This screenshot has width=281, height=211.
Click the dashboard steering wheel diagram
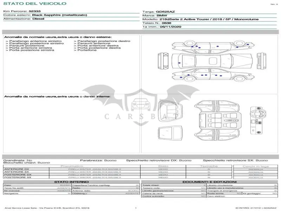(258, 120)
